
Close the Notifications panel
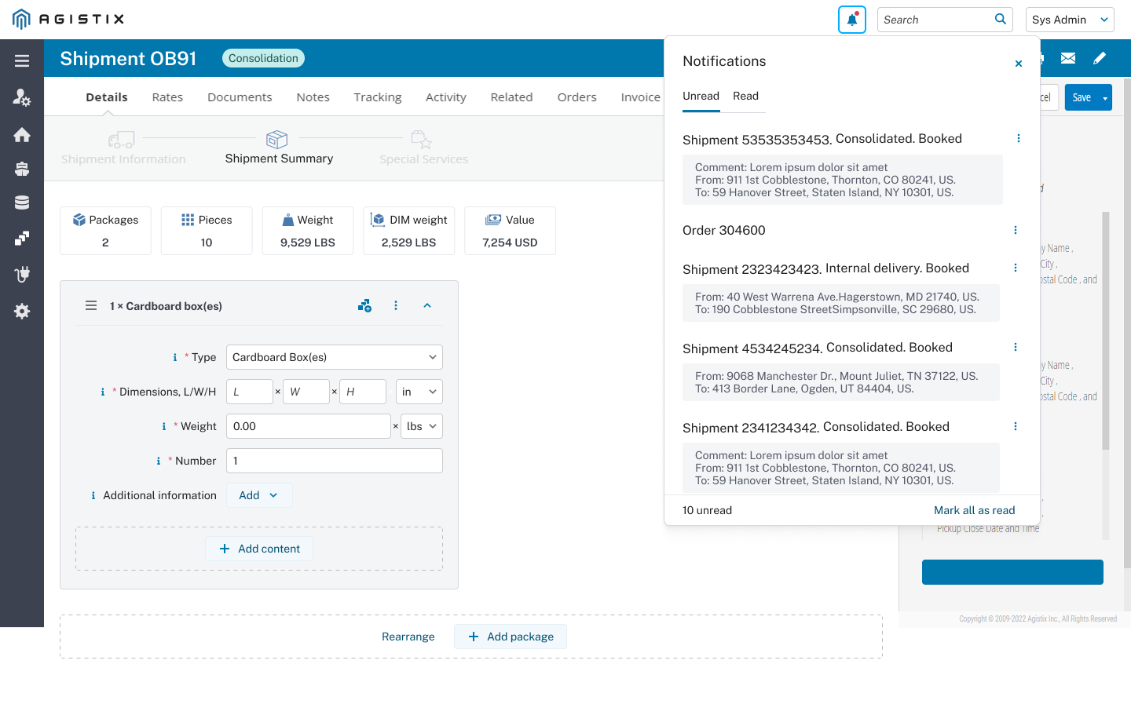1018,64
